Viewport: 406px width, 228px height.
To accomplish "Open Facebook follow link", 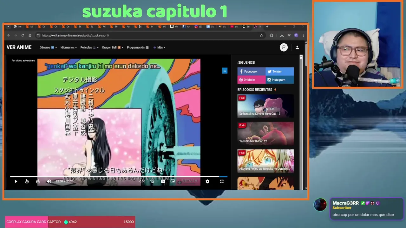I will point(251,72).
